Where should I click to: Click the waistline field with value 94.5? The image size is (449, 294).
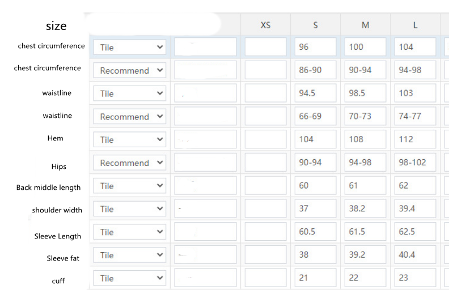coord(315,93)
